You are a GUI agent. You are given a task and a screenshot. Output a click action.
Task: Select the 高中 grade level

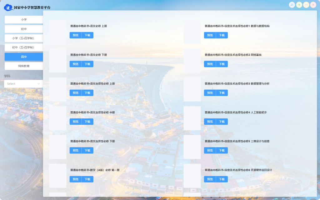click(x=24, y=57)
